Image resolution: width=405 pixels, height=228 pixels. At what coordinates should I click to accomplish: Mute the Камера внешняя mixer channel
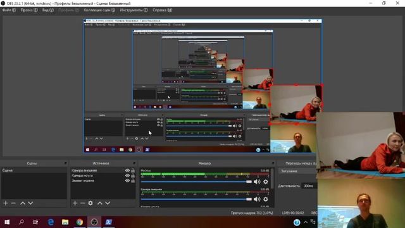coord(257,199)
